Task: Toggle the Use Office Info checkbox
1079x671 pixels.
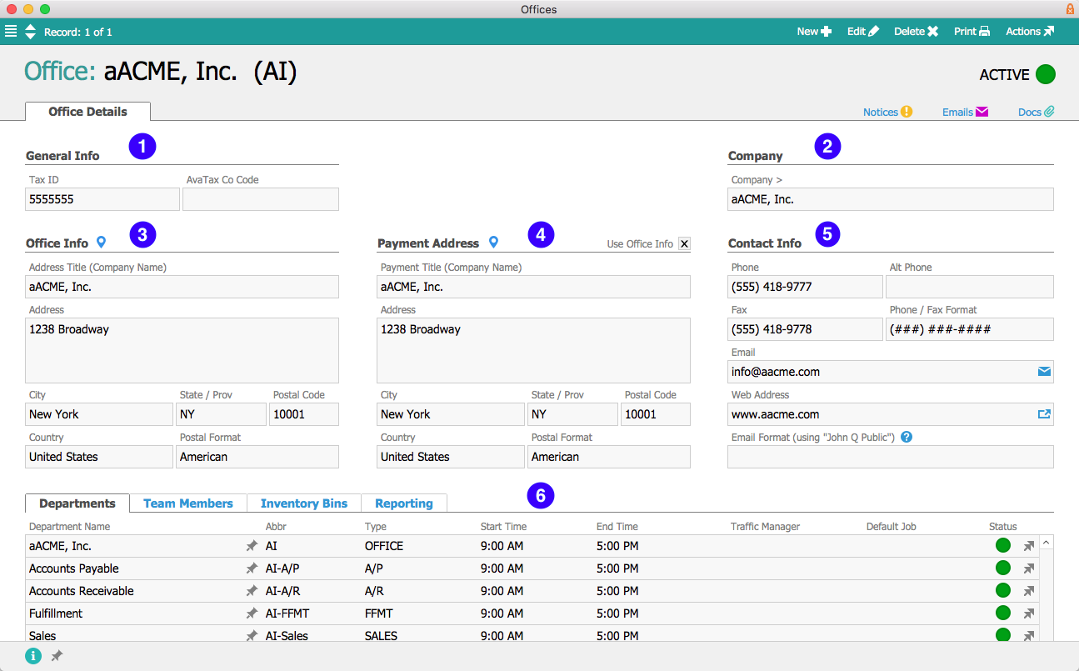Action: tap(684, 243)
